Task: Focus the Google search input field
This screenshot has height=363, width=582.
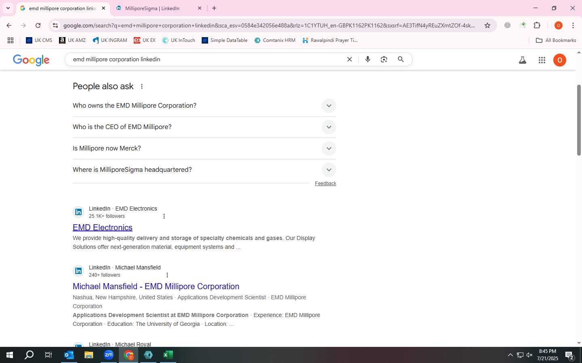Action: 206,59
